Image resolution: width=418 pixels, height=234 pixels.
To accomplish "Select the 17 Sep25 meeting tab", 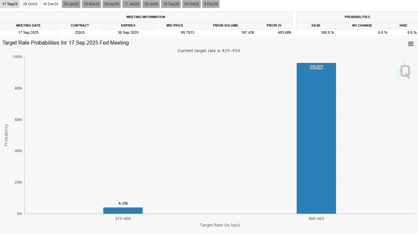I will (x=10, y=4).
